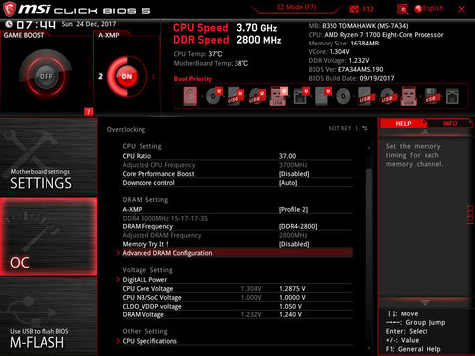Switch to EZ Mode (F7)

click(x=296, y=7)
